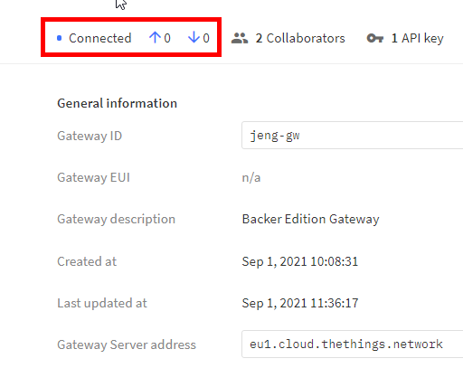The width and height of the screenshot is (463, 368).
Task: Click the collaborators people icon
Action: click(240, 38)
